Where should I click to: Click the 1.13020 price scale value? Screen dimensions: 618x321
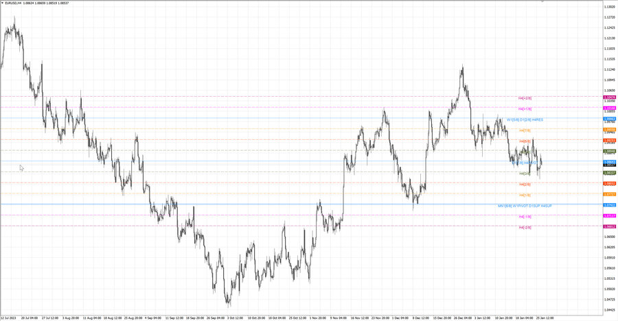pyautogui.click(x=610, y=7)
